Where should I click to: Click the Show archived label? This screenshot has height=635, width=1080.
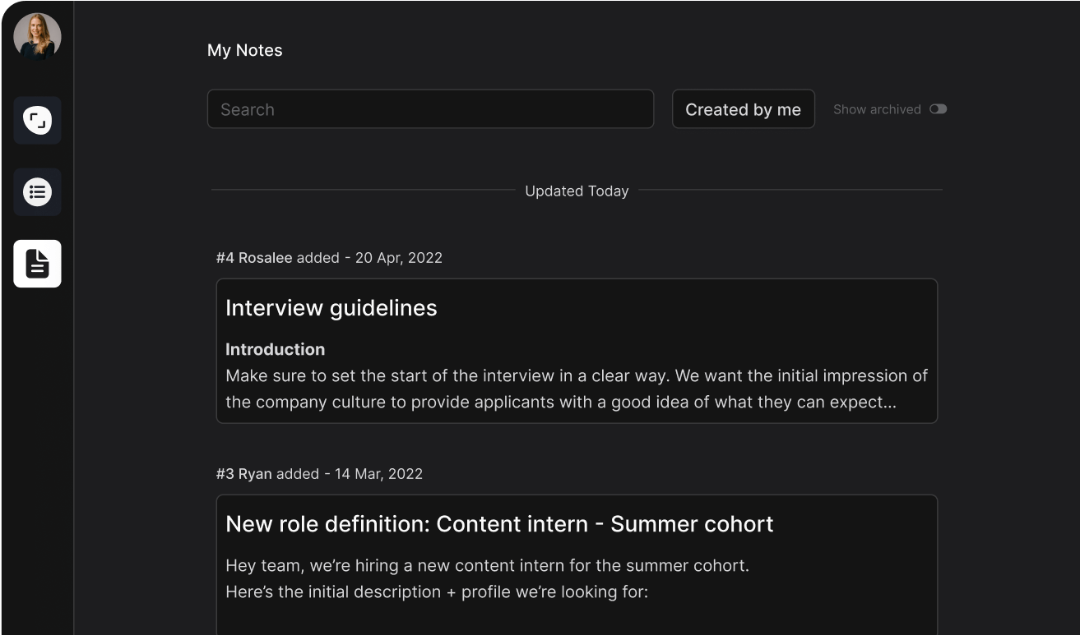point(876,109)
